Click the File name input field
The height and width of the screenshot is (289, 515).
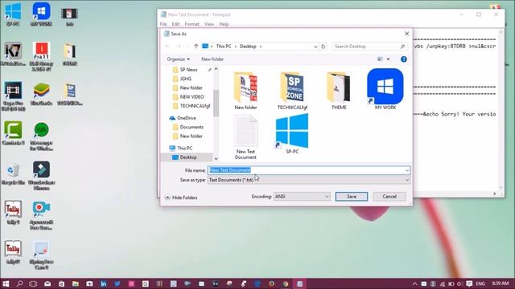point(306,170)
